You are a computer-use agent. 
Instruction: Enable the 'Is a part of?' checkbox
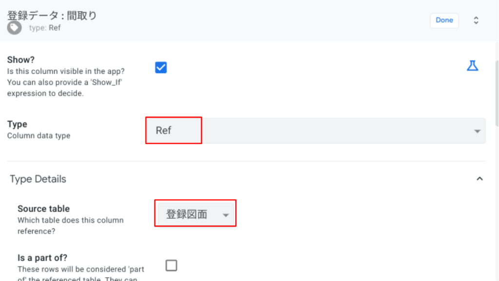(x=171, y=265)
